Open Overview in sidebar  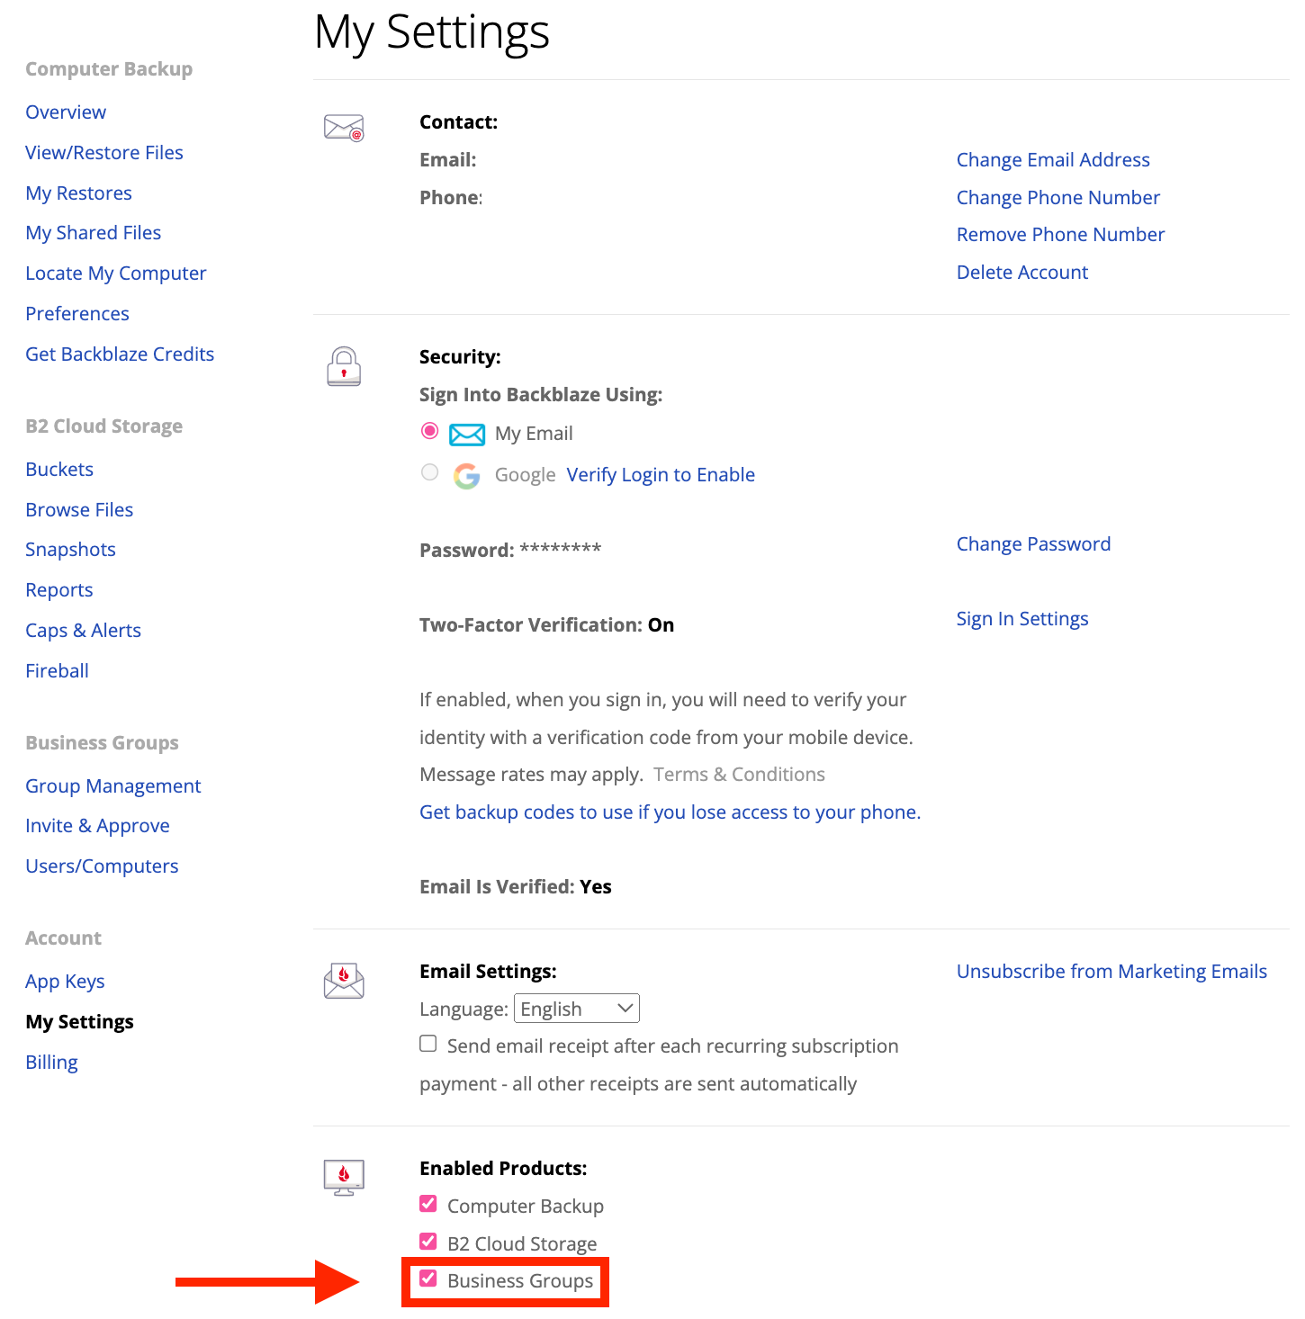point(66,112)
